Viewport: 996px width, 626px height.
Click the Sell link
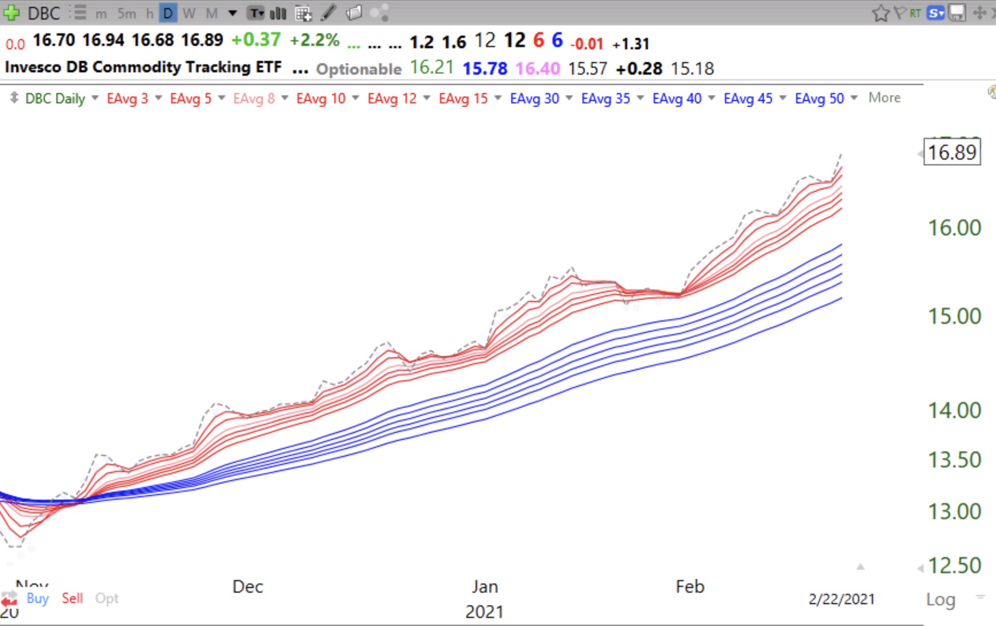tap(72, 598)
